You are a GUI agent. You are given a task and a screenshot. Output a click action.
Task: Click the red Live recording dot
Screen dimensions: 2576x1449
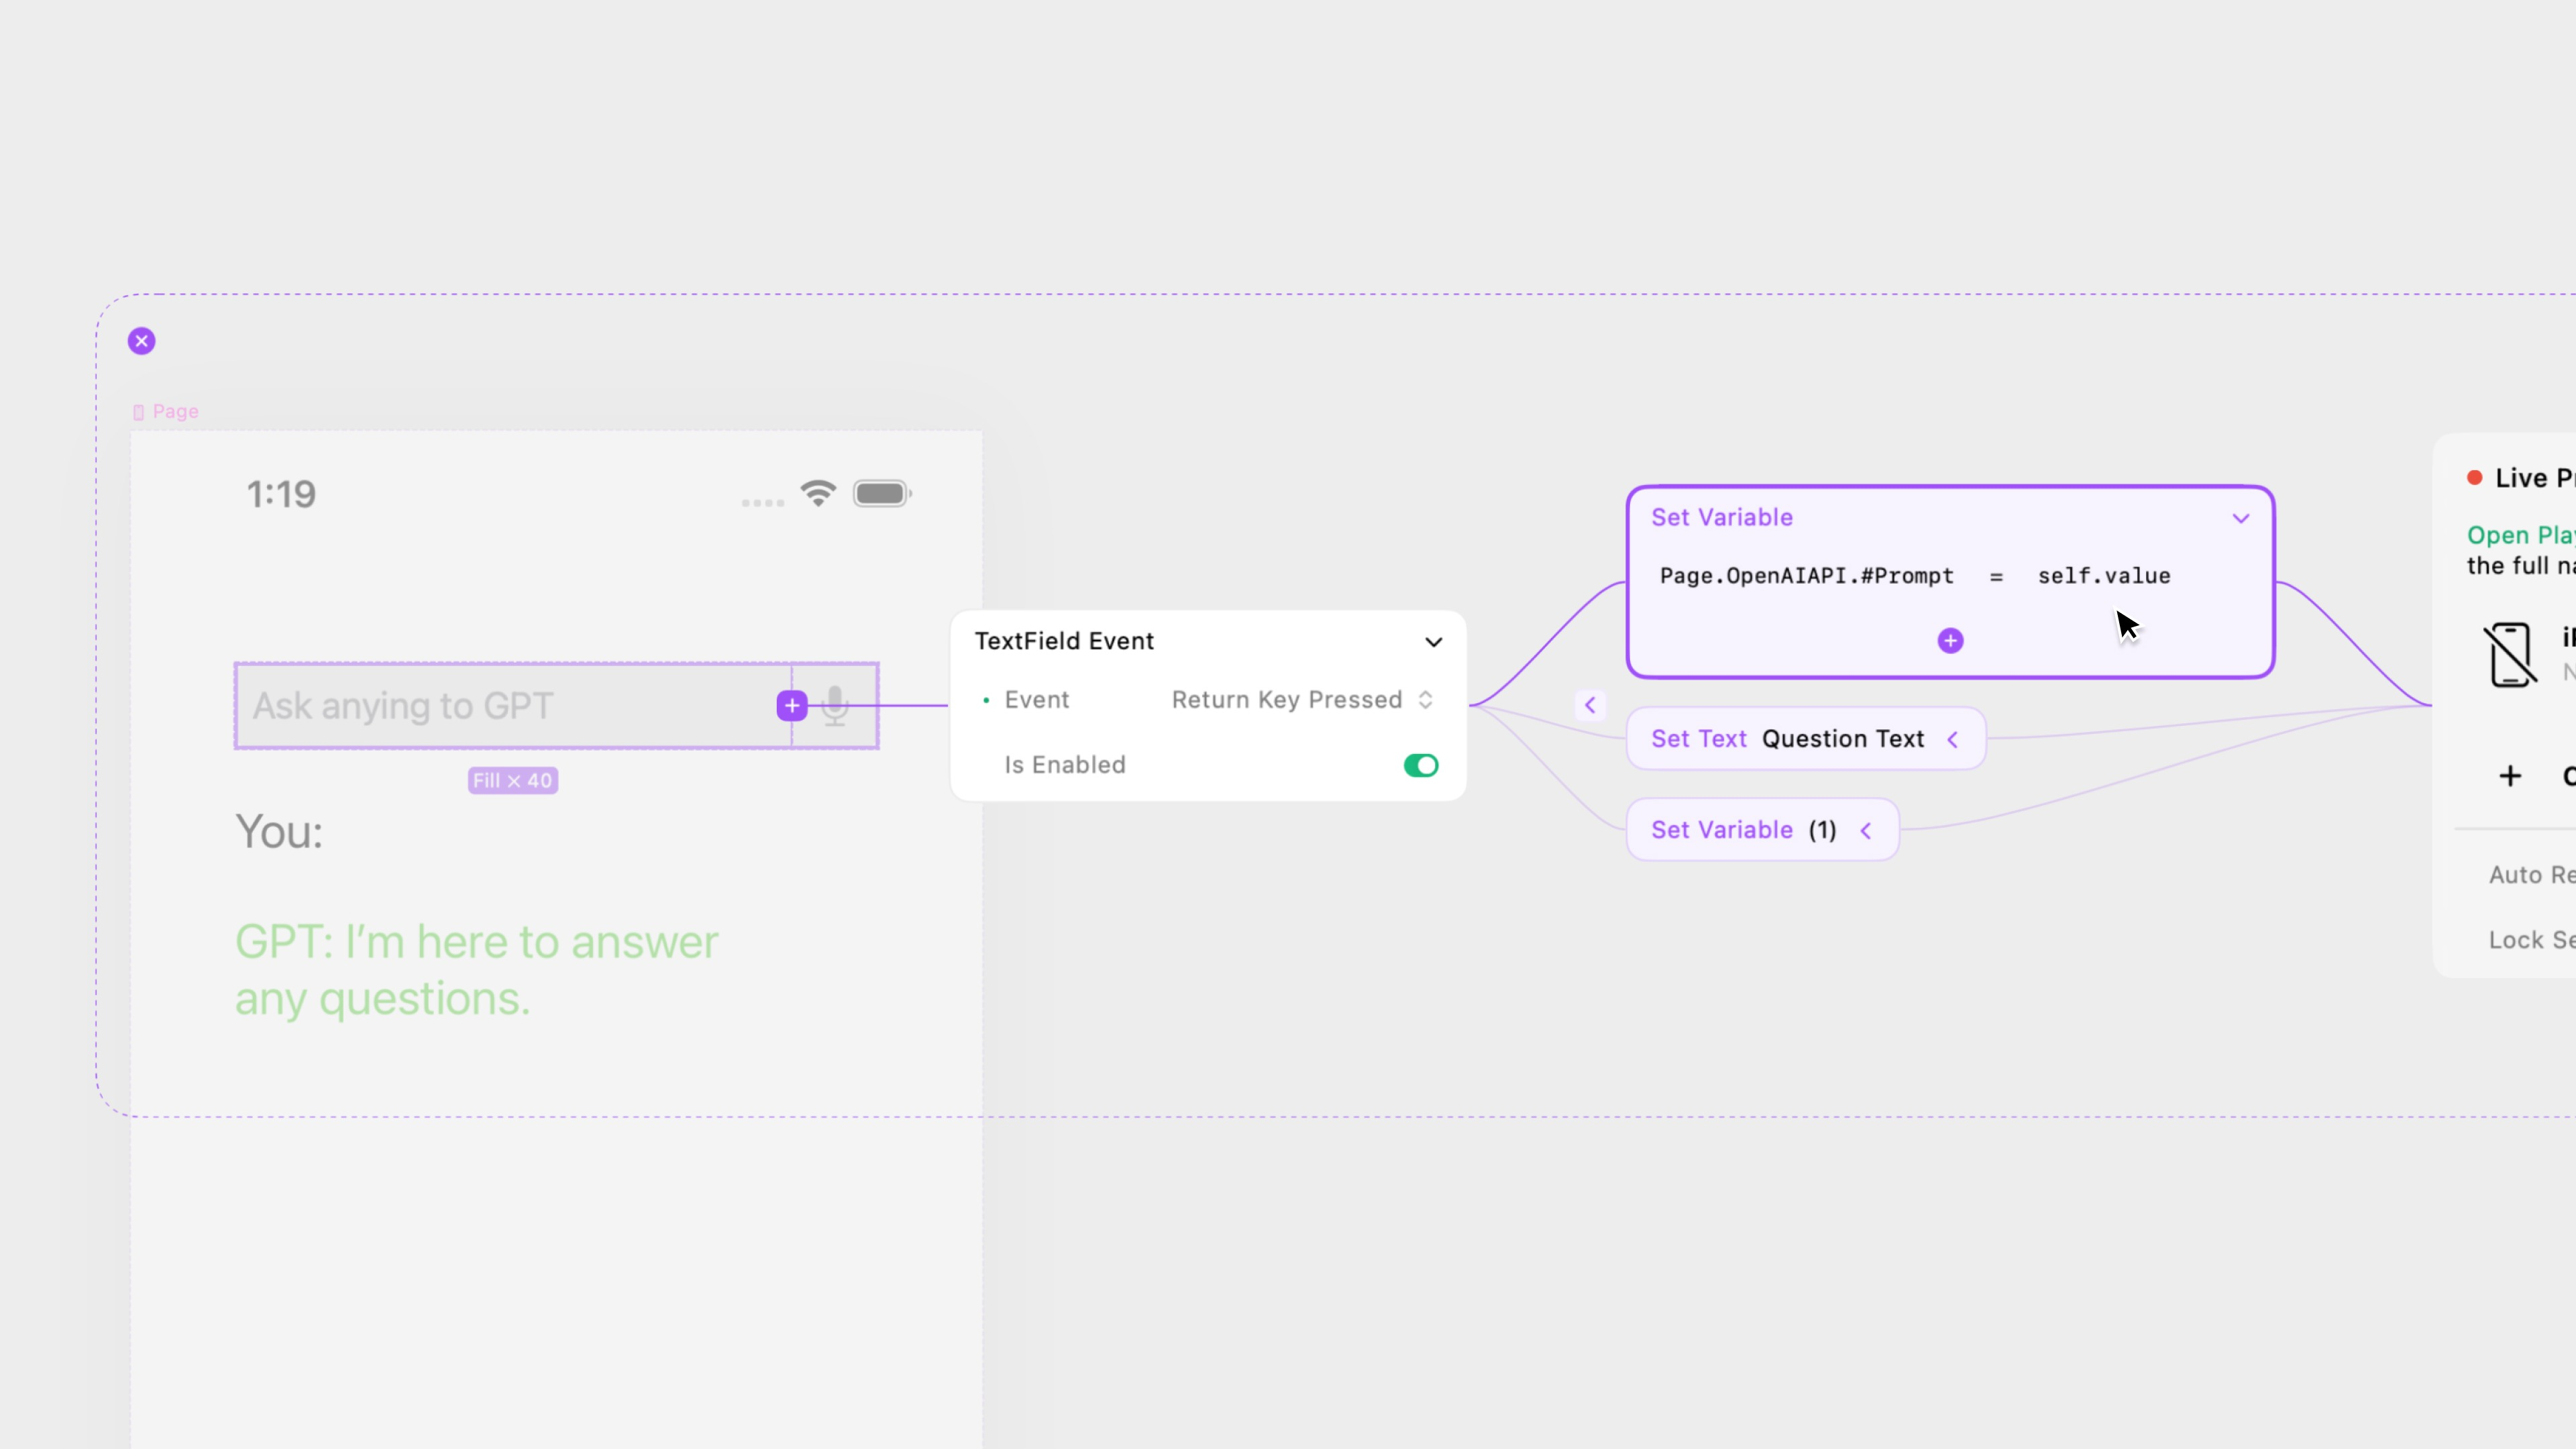2474,478
